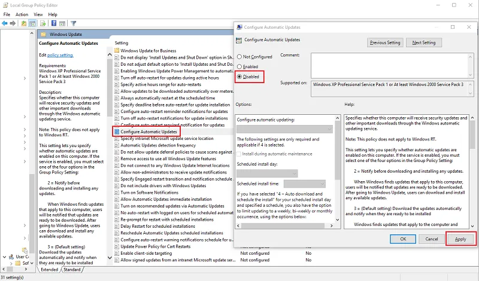Open the Scheduled install time dropdown
This screenshot has width=479, height=281.
[305, 184]
